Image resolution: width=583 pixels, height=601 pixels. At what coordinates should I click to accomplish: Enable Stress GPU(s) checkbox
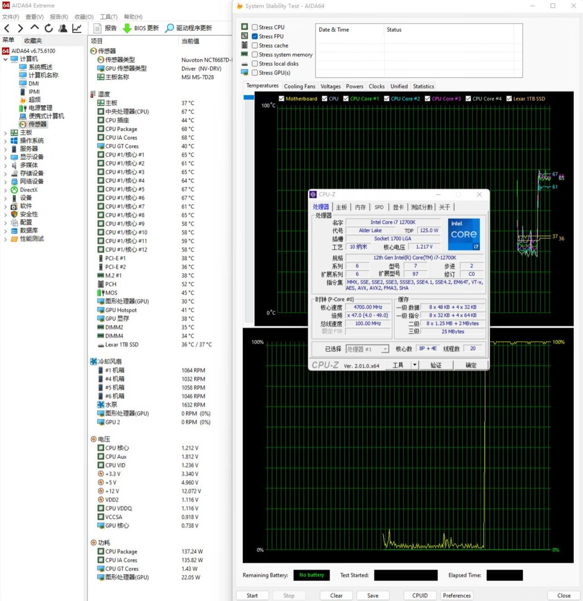(x=255, y=73)
